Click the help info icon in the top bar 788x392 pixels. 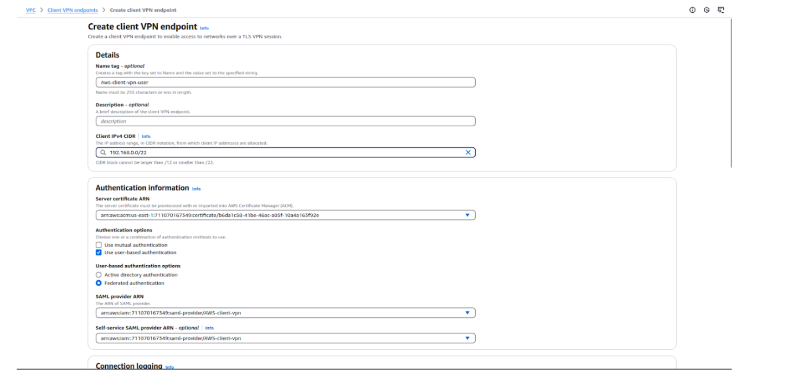coord(692,9)
